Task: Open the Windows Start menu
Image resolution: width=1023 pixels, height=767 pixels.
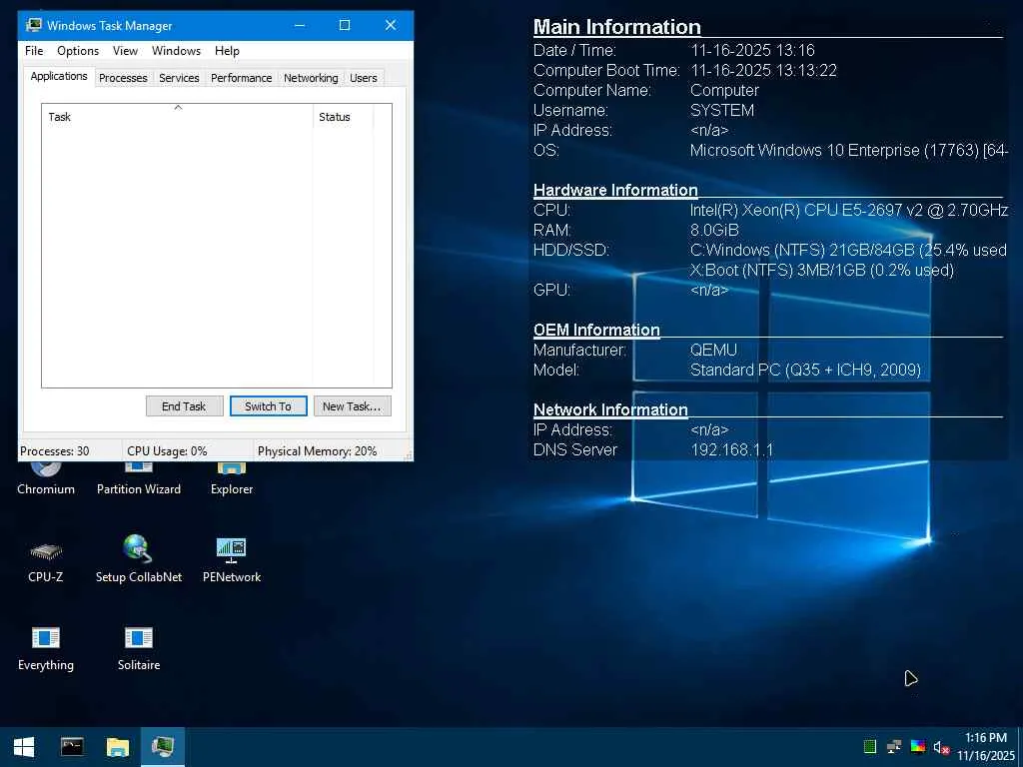Action: [x=24, y=747]
